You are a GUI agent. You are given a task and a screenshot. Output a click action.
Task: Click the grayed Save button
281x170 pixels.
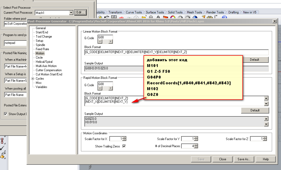pos(201,159)
